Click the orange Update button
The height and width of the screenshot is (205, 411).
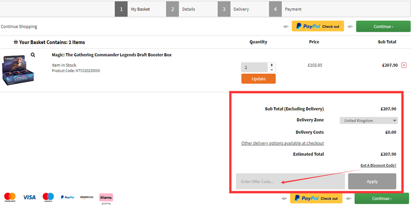click(x=258, y=79)
